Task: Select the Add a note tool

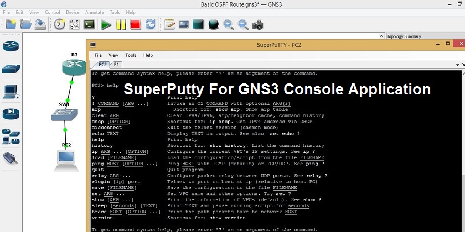Action: 169,24
